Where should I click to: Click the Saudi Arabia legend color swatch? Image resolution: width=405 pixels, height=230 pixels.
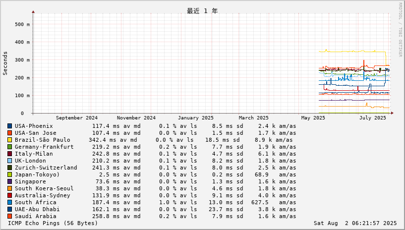pyautogui.click(x=9, y=216)
